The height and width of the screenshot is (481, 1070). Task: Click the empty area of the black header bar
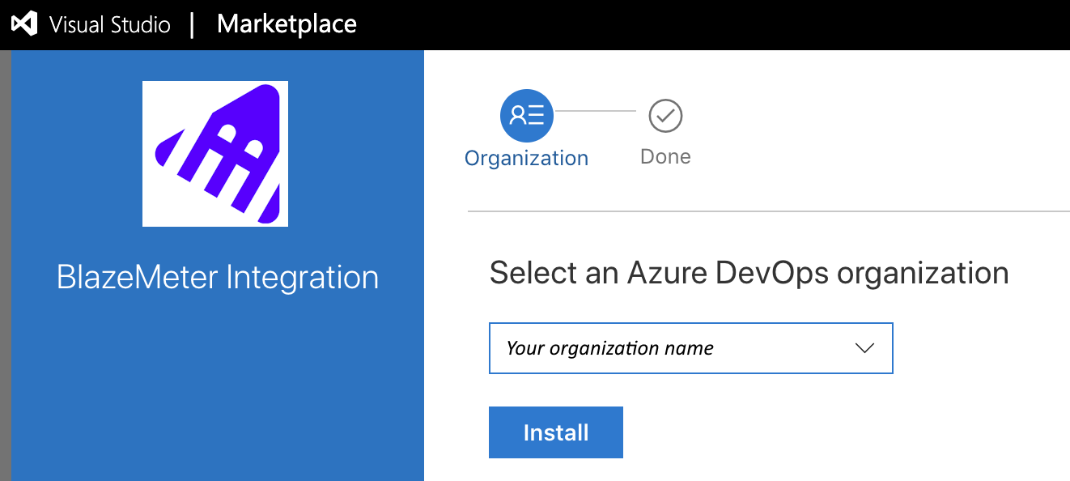(x=712, y=24)
